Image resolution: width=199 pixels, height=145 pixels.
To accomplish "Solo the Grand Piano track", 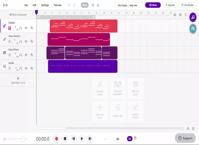I will (x=21, y=55).
